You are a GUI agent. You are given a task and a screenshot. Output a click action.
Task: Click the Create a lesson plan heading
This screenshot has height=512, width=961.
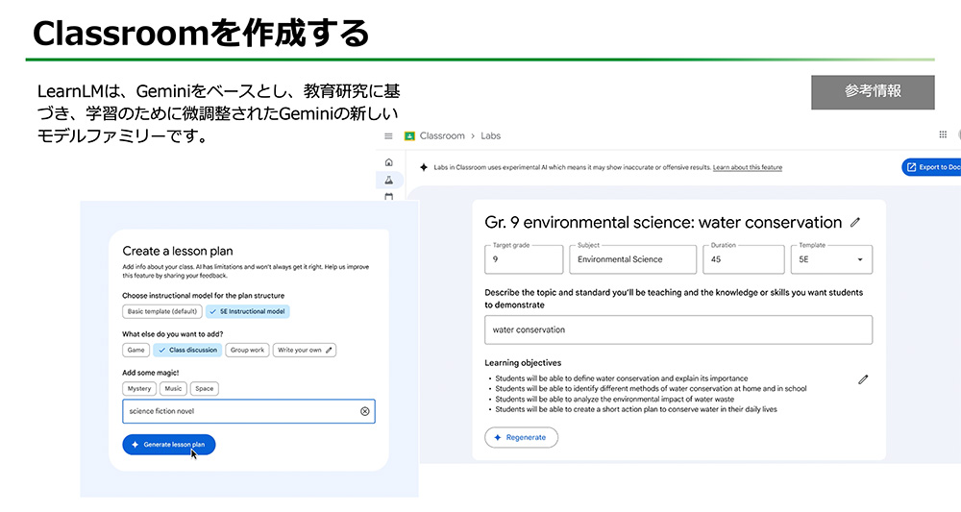pyautogui.click(x=178, y=251)
